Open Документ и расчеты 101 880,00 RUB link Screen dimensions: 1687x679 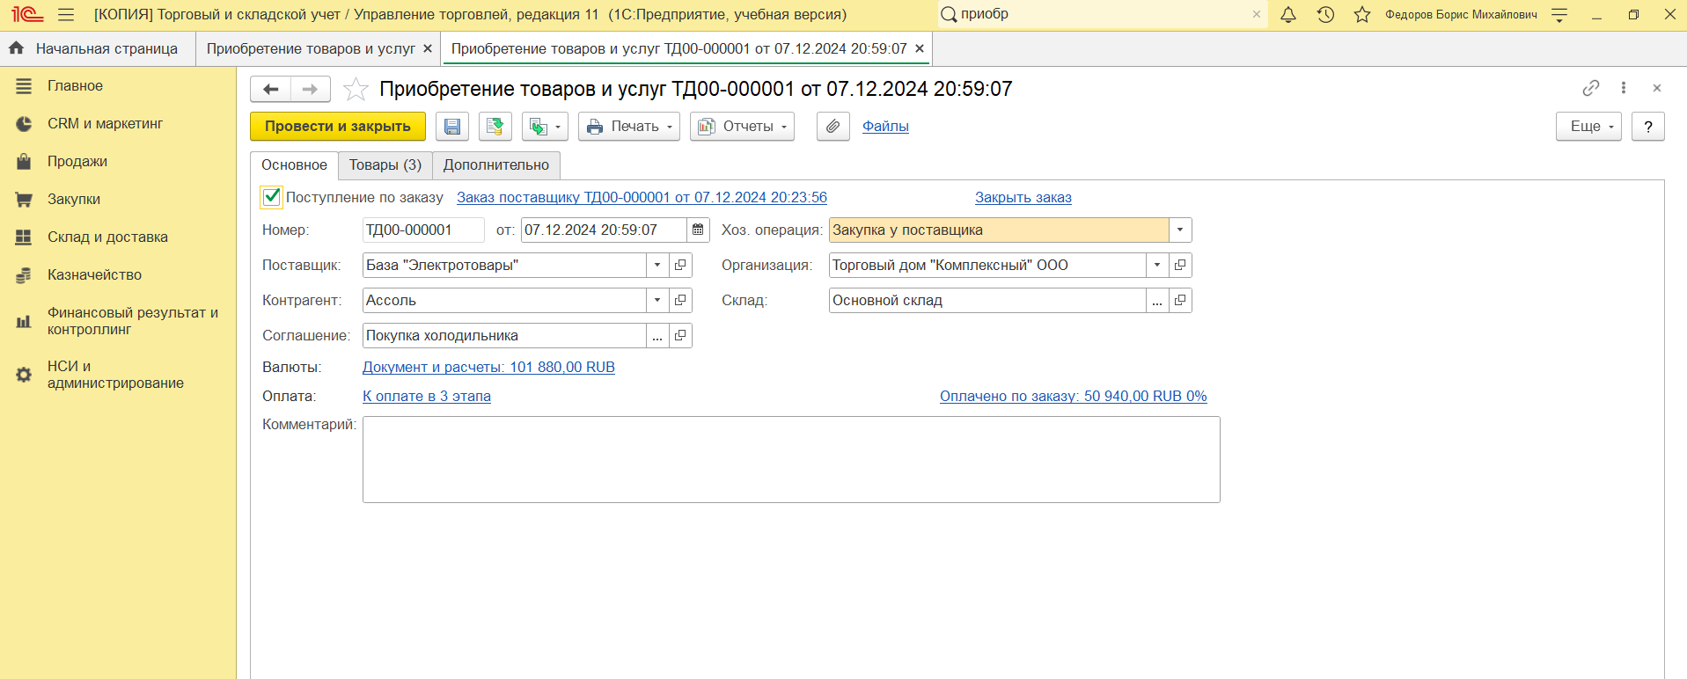coord(488,368)
